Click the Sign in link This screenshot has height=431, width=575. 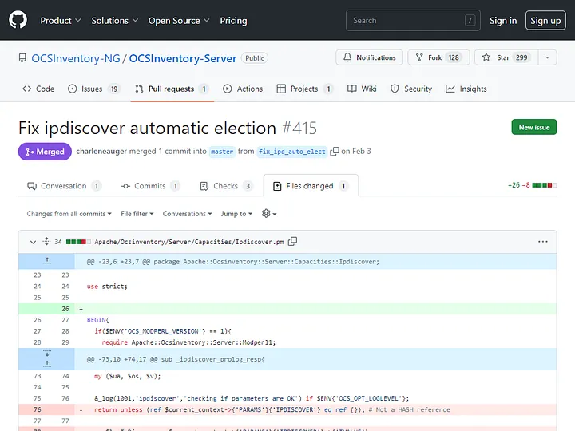tap(503, 21)
